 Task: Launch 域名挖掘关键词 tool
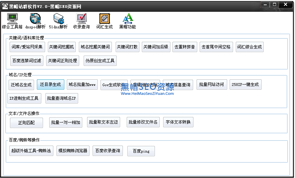pos(96,47)
